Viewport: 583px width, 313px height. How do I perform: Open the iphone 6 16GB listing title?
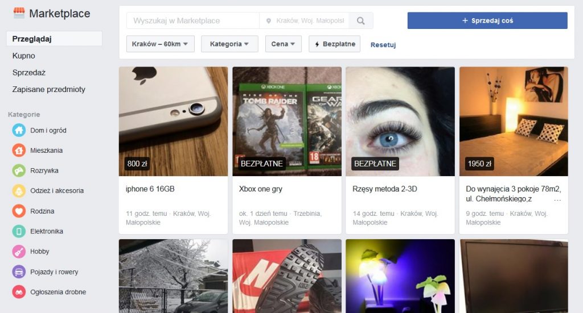pos(150,189)
